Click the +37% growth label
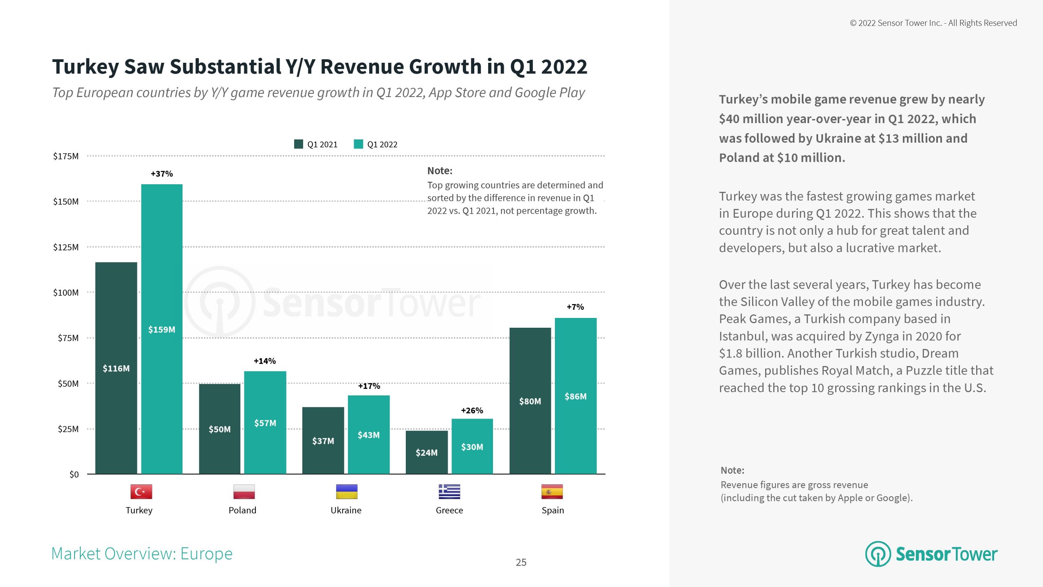1043x587 pixels. tap(162, 174)
